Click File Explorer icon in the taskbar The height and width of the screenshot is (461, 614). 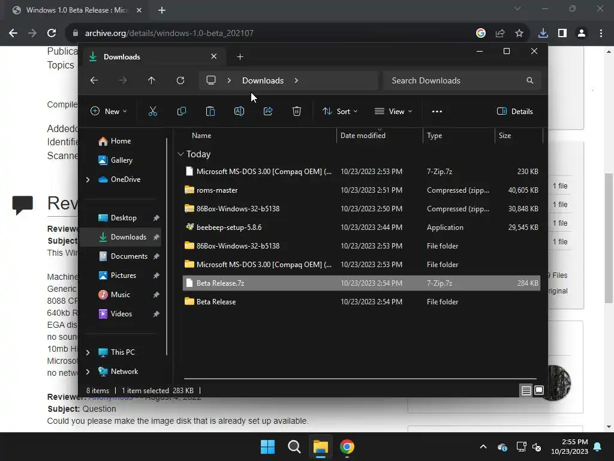(320, 447)
